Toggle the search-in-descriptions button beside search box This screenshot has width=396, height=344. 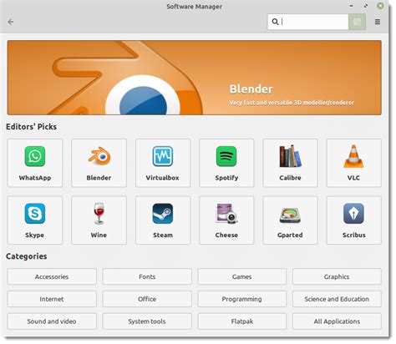[x=357, y=22]
